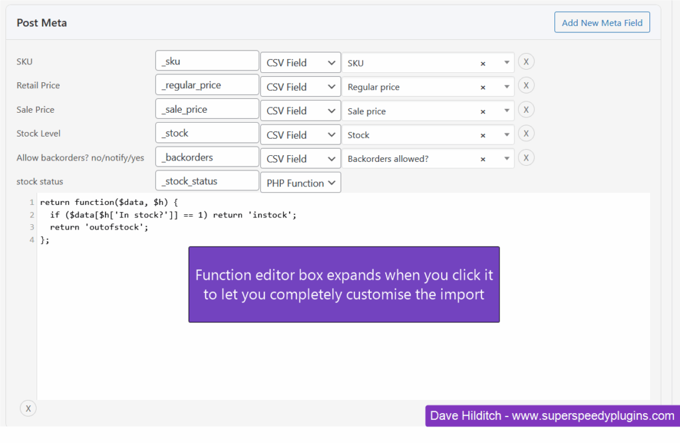Expand the Stock column select dropdown
This screenshot has height=443, width=680.
tap(506, 135)
